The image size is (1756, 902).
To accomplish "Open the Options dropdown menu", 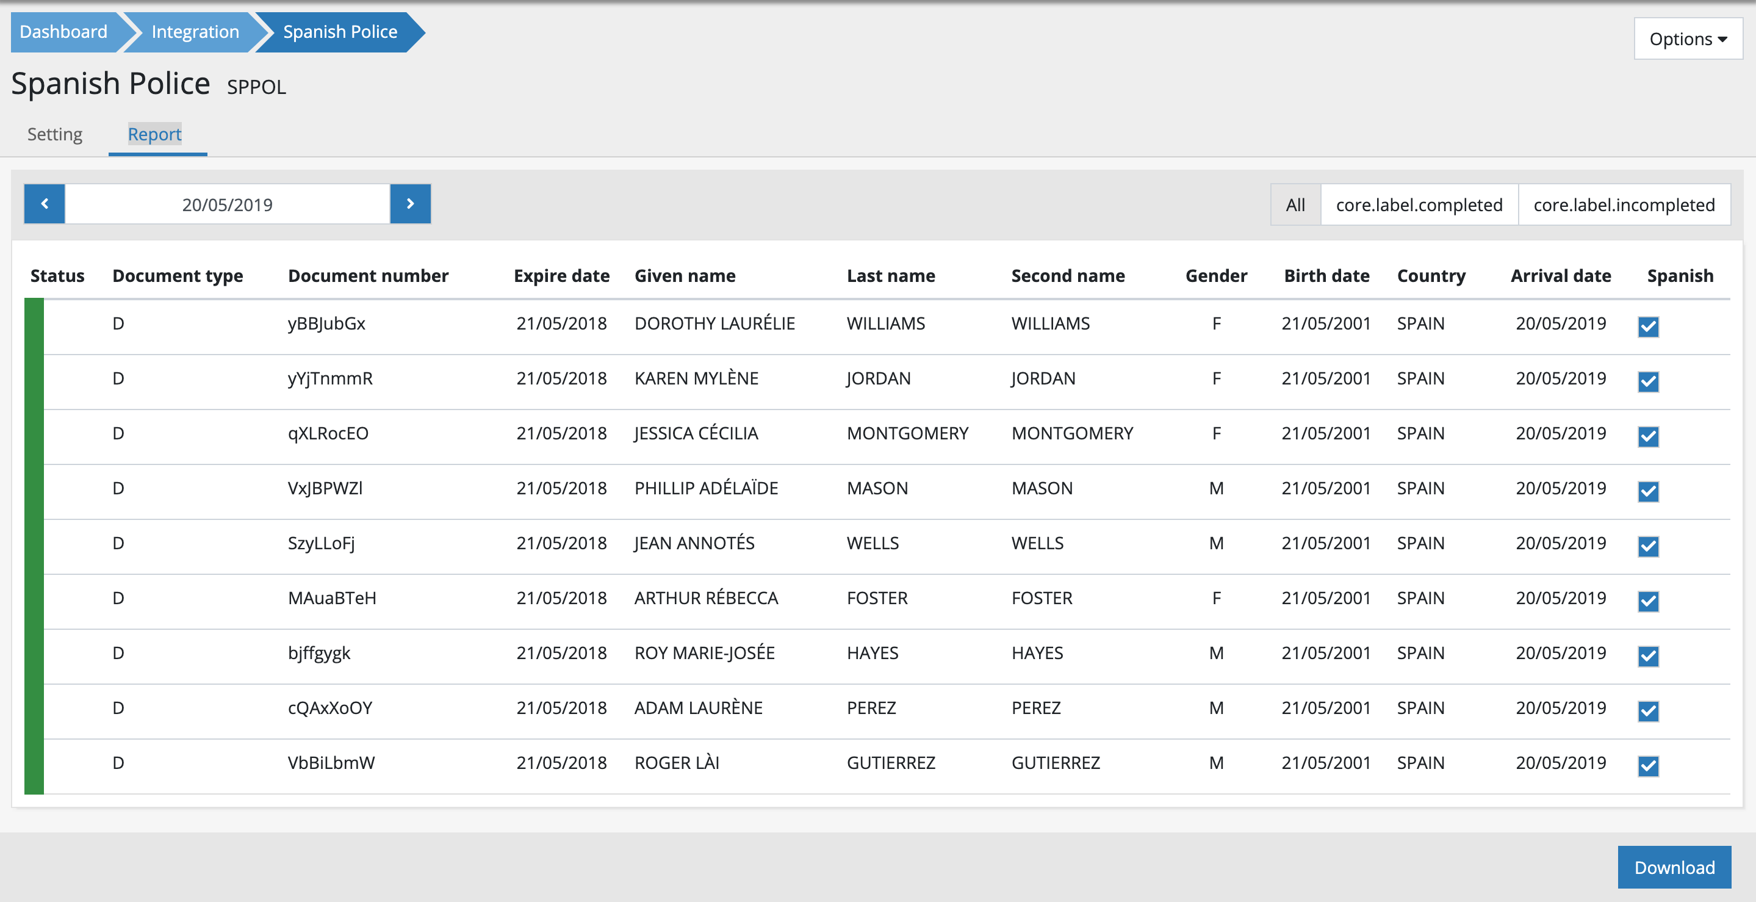I will tap(1688, 39).
